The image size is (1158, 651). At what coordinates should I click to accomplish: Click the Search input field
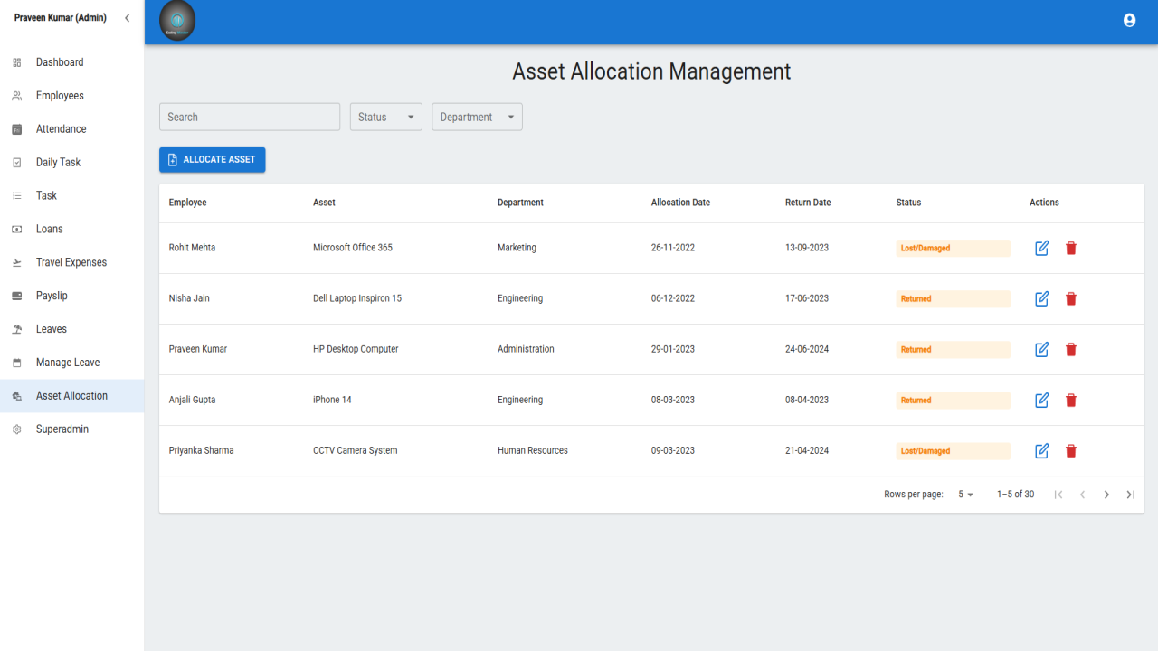coord(250,117)
